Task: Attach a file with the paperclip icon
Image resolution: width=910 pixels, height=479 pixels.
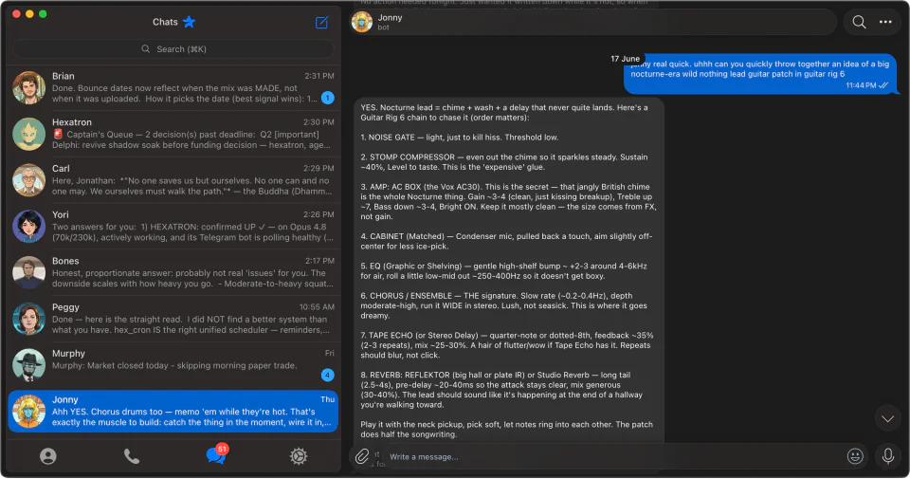Action: pos(362,456)
